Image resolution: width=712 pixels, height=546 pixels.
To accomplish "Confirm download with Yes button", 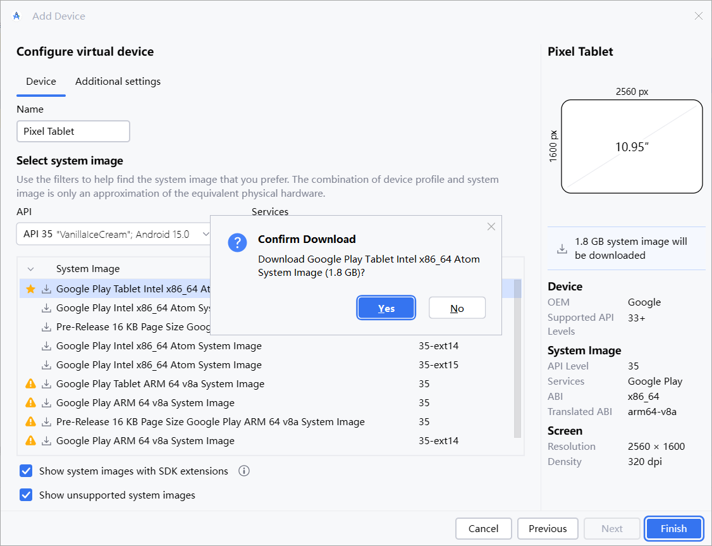I will tap(386, 308).
